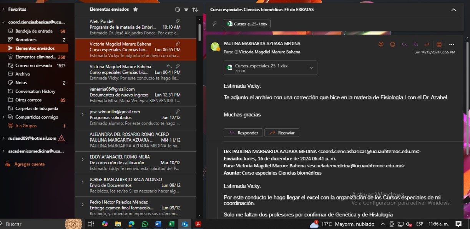Open the sort order arrows icon
This screenshot has width=470, height=229.
[195, 9]
